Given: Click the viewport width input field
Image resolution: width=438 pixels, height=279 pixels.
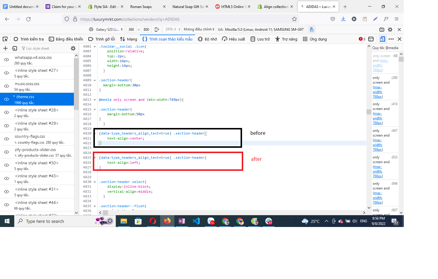Looking at the screenshot, I should click(x=131, y=30).
